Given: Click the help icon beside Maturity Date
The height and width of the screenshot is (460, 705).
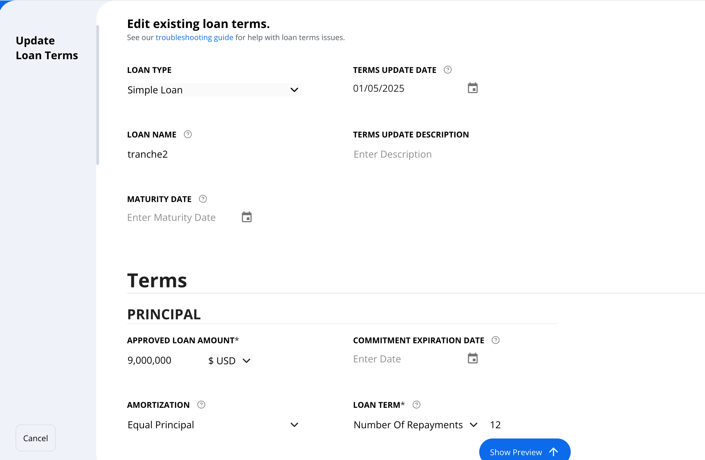Looking at the screenshot, I should coord(203,199).
